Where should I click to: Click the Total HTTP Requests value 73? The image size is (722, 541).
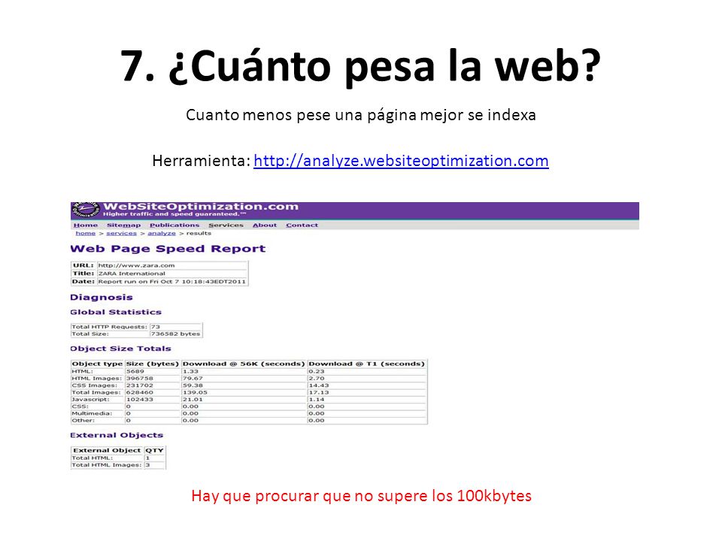pos(156,327)
